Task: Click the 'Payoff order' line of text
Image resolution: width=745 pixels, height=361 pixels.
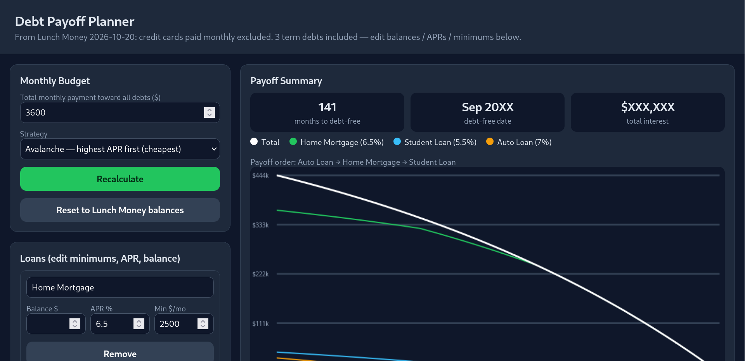Action: point(353,162)
